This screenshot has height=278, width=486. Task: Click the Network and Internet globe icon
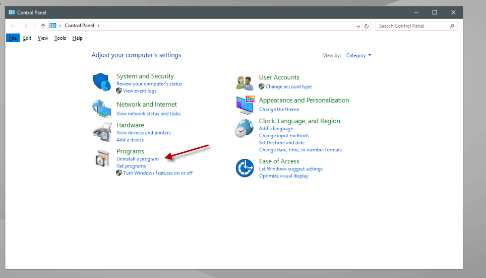click(x=102, y=109)
